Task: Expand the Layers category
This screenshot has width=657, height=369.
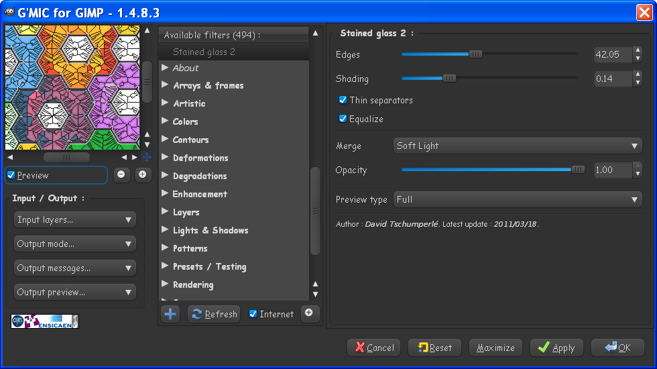Action: coord(165,212)
